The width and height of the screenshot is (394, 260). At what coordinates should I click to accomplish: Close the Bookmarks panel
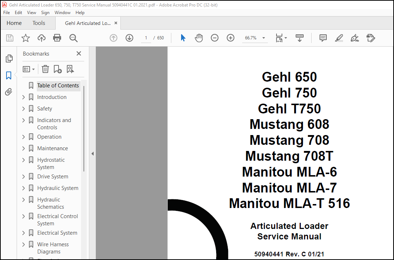[x=79, y=53]
